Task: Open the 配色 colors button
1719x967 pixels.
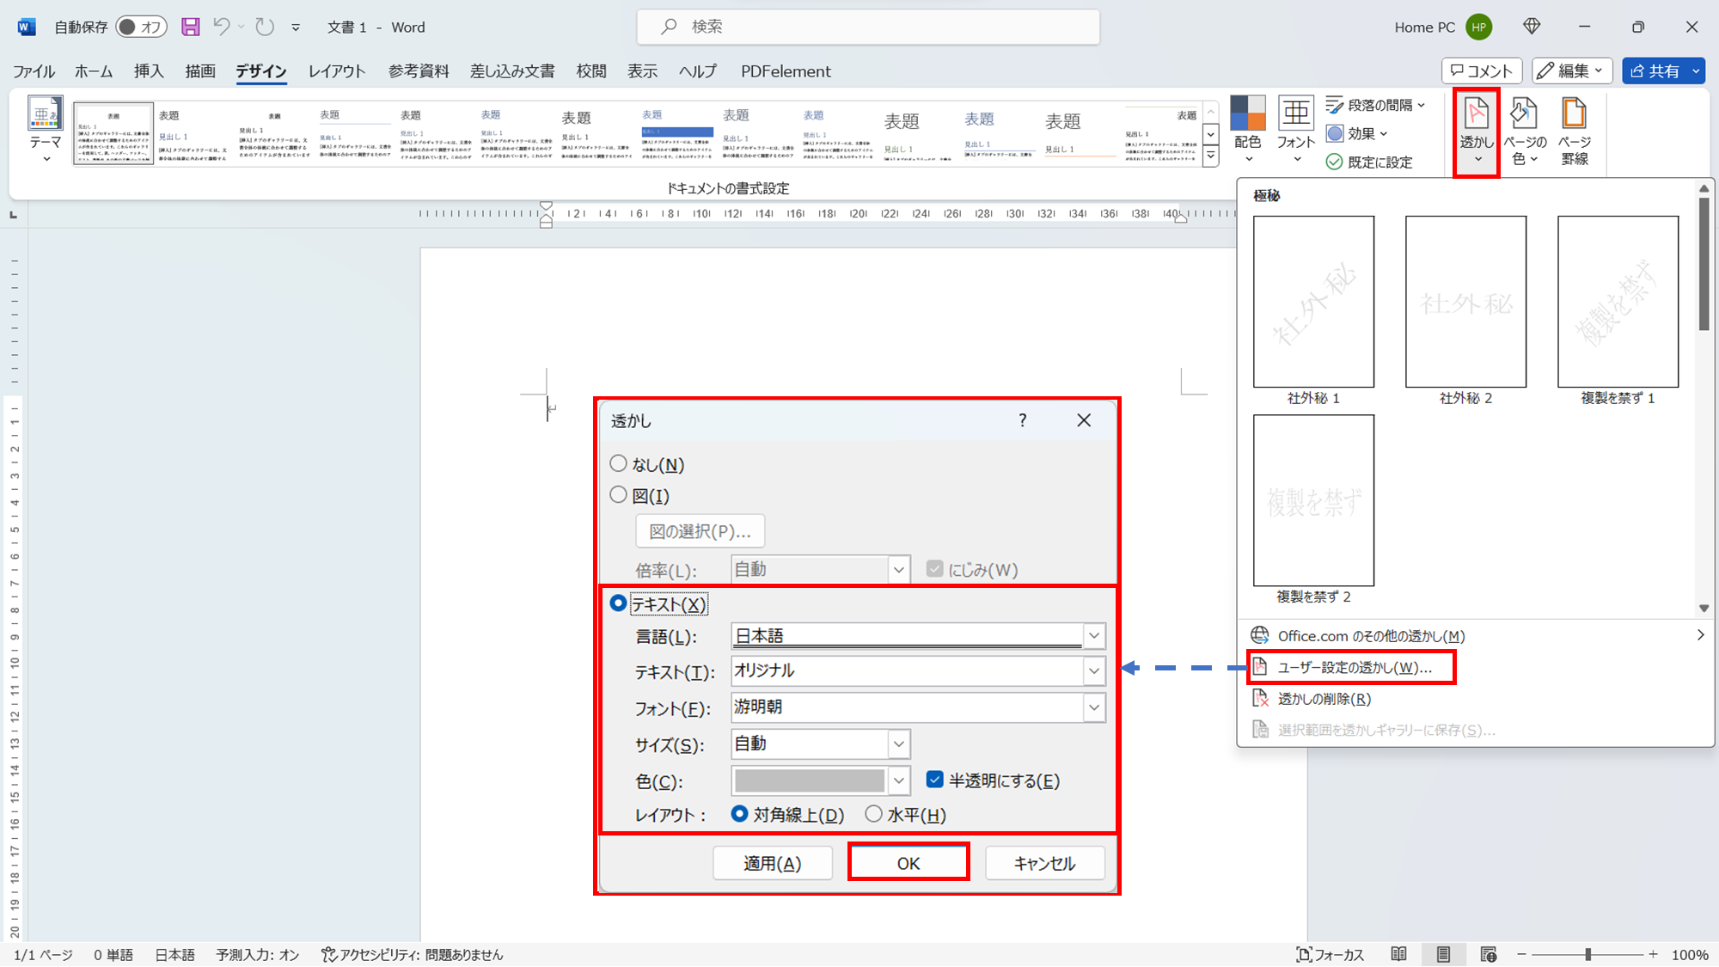Action: tap(1248, 131)
